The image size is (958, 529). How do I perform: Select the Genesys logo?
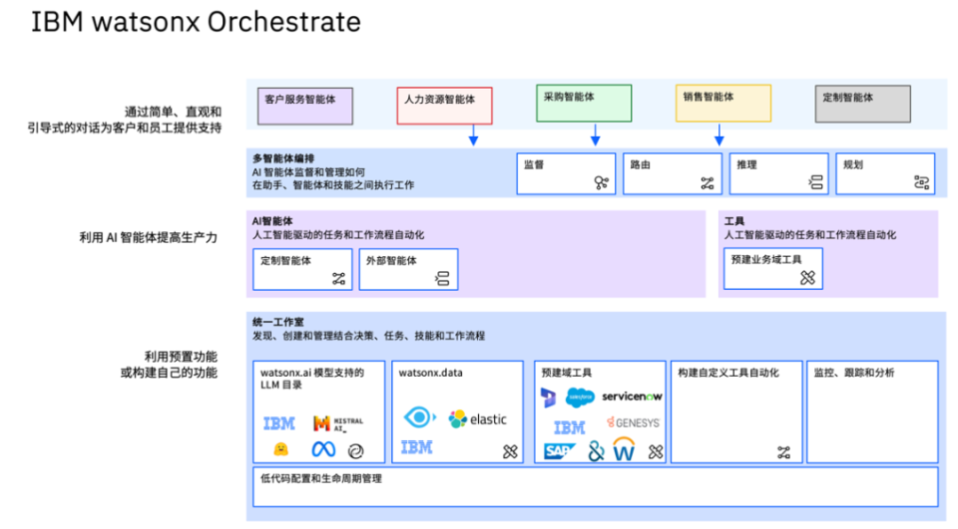633,422
